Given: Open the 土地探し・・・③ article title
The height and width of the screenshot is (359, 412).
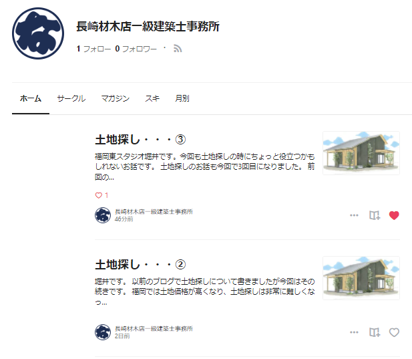Looking at the screenshot, I should (140, 140).
